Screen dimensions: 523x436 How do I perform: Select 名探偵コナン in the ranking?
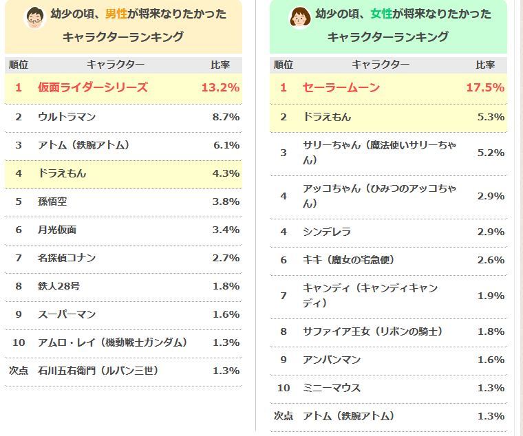click(x=67, y=258)
